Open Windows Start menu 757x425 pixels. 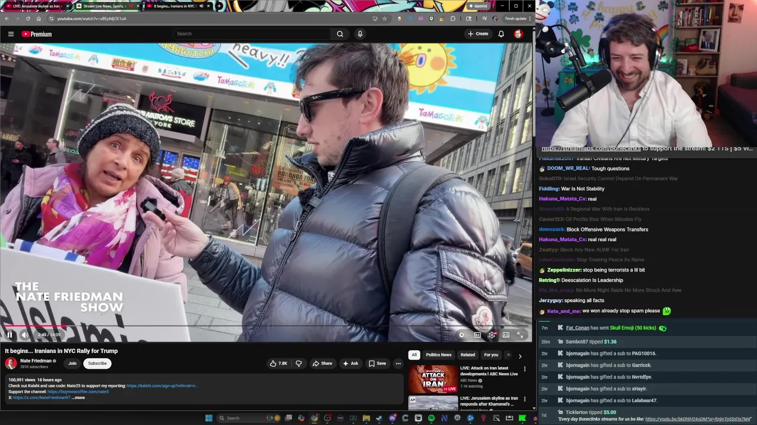(x=209, y=418)
